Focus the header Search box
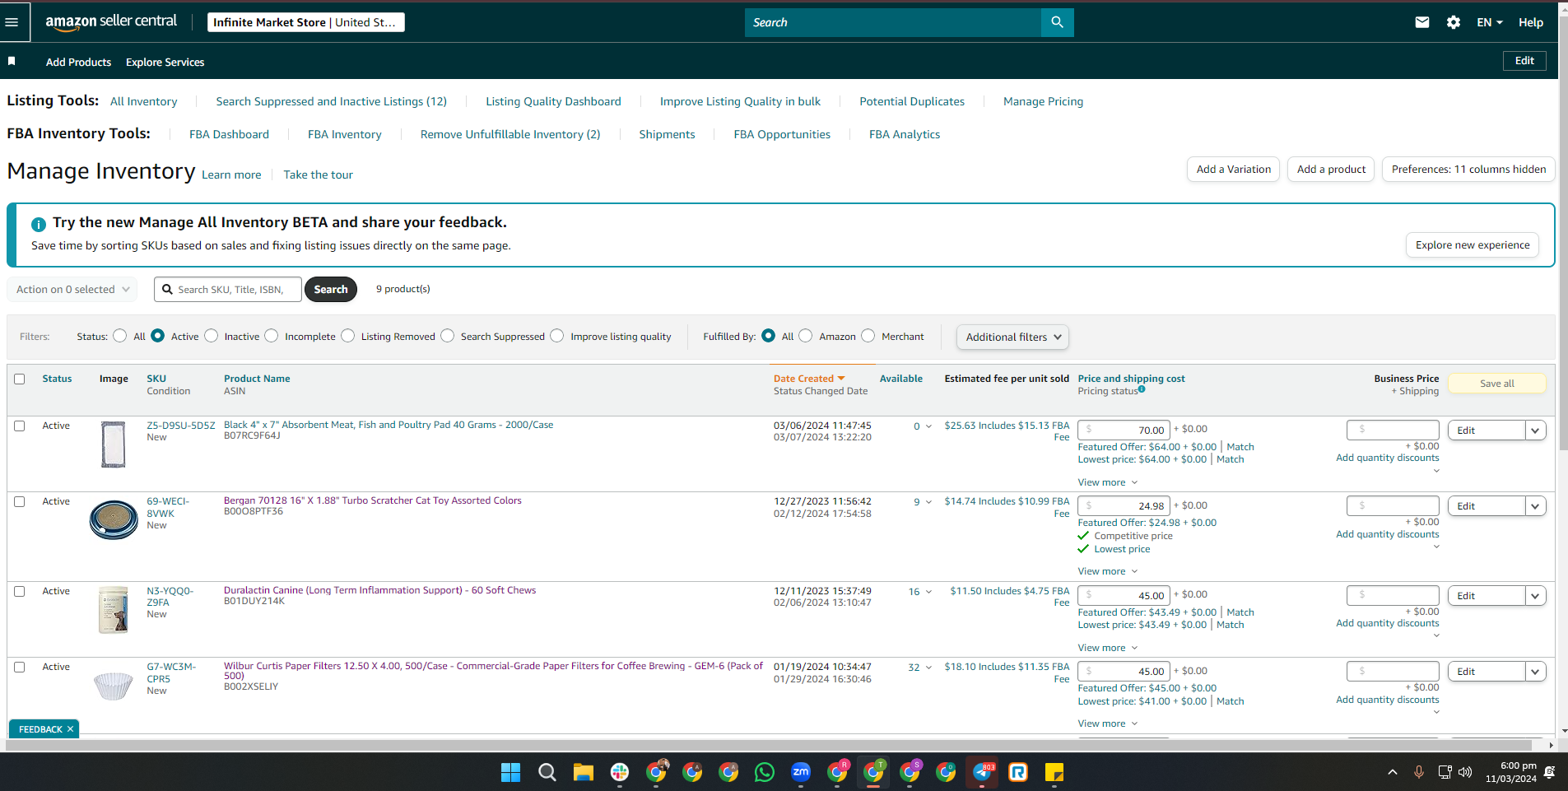 893,22
